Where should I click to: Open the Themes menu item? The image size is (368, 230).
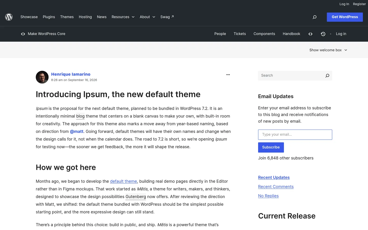(67, 17)
